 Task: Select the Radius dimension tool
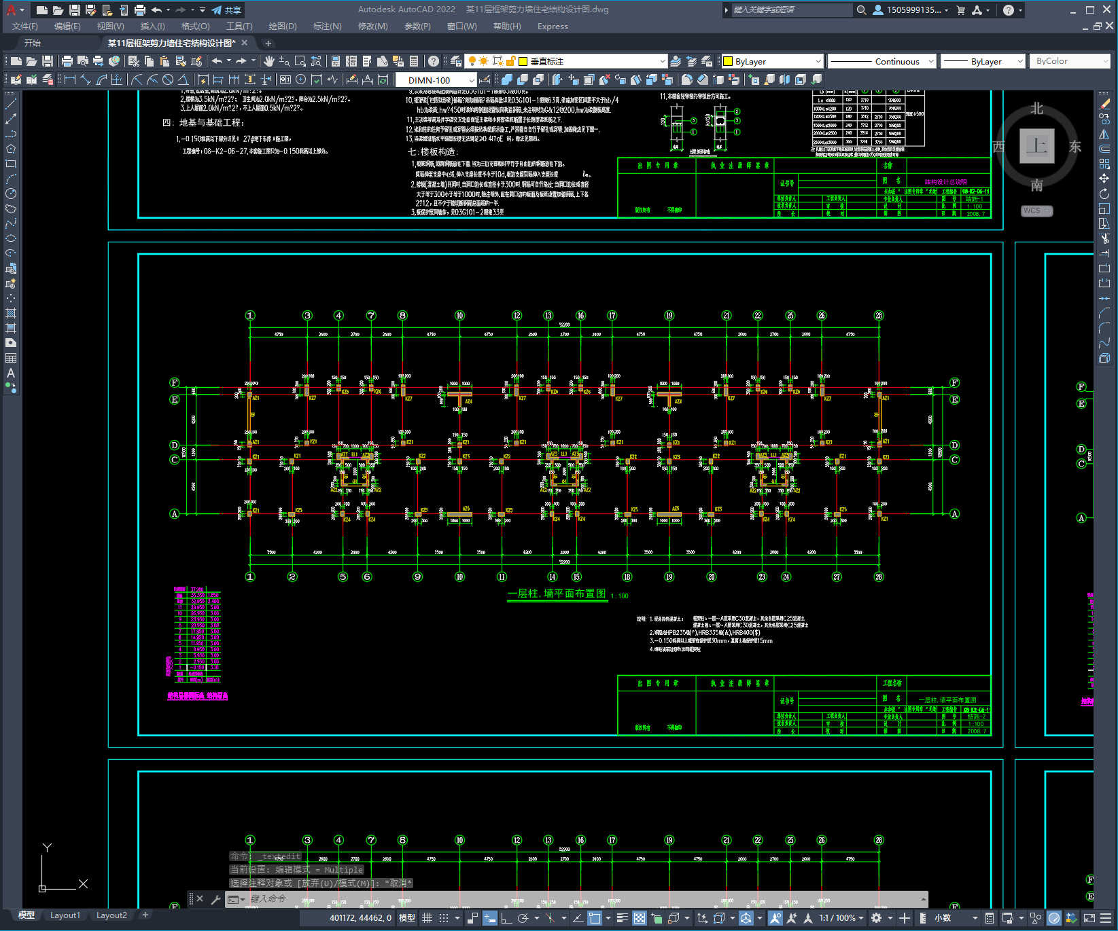pos(137,79)
